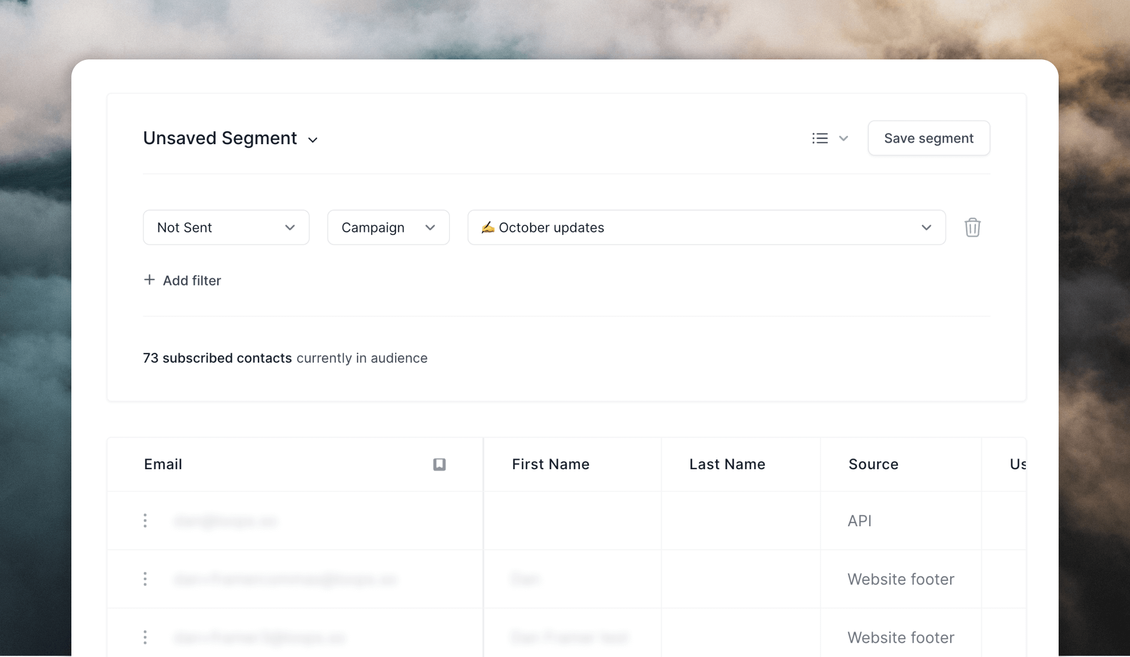Open the Not Sent condition dropdown

226,227
